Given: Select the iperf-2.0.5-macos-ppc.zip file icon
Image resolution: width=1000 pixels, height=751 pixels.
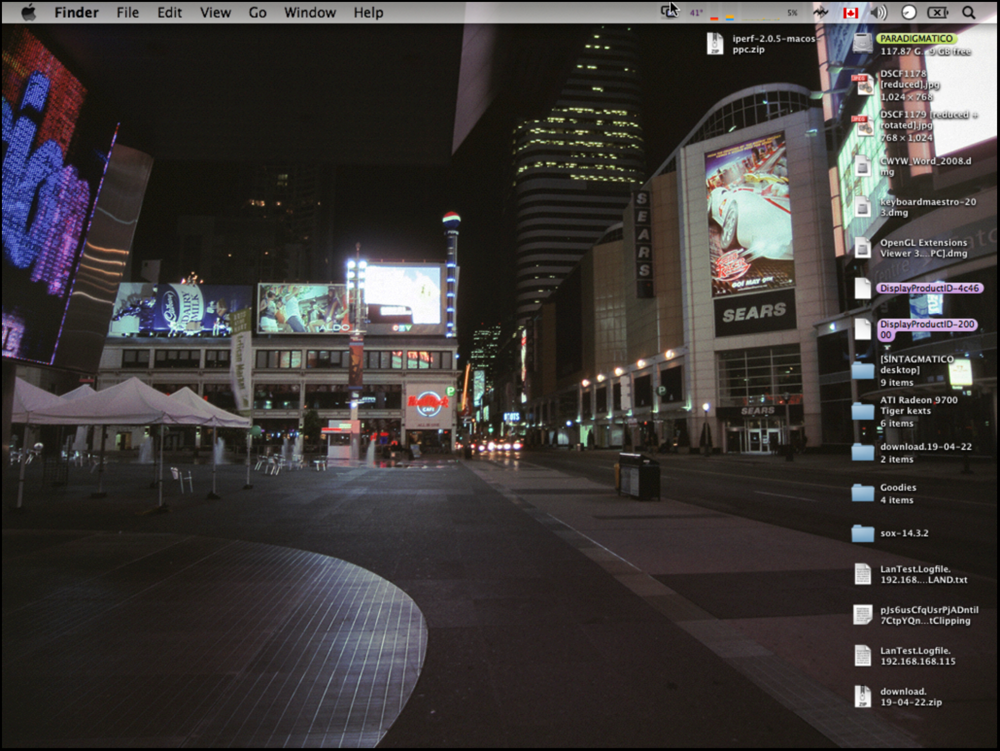Looking at the screenshot, I should [x=715, y=44].
